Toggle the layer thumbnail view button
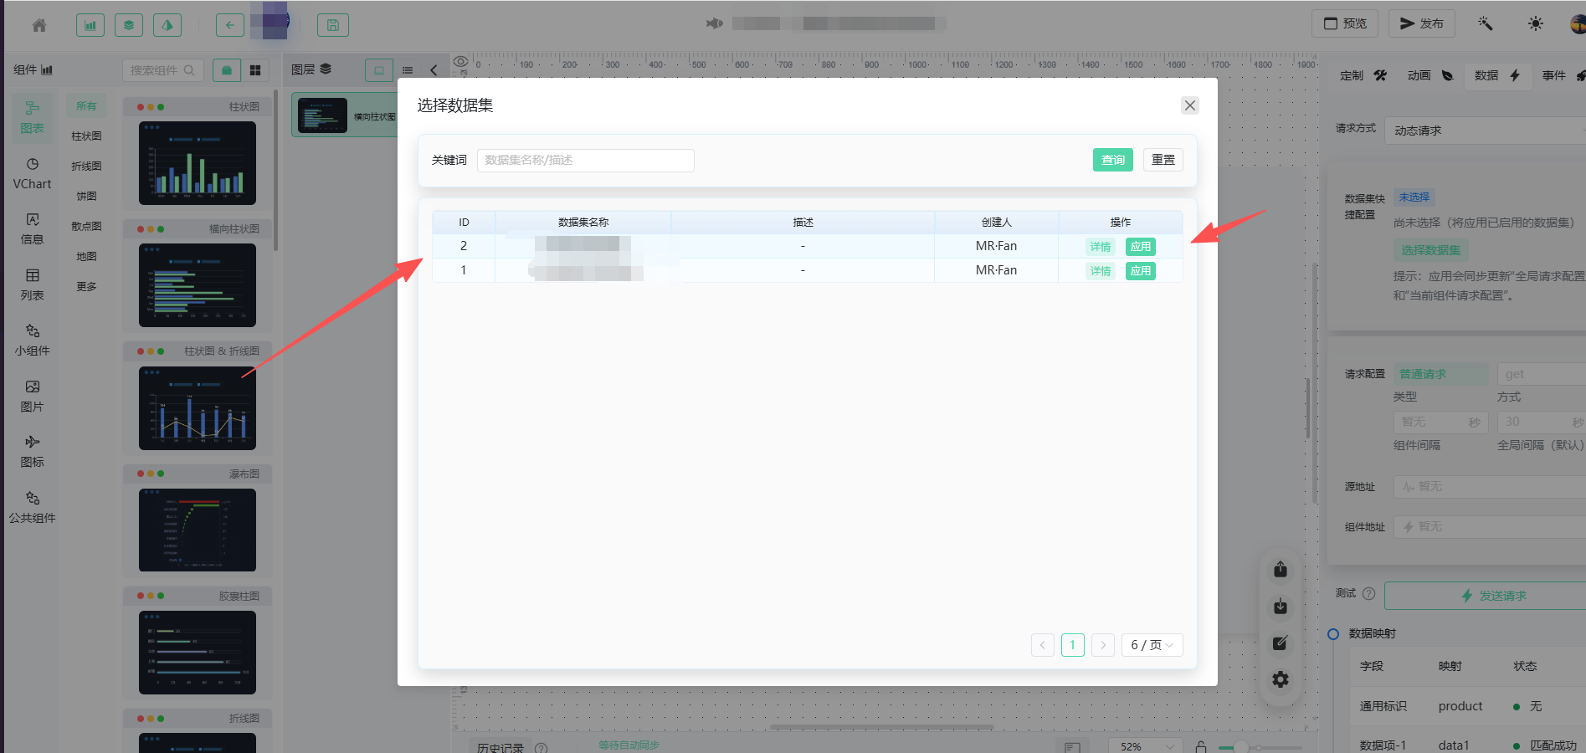 point(379,70)
